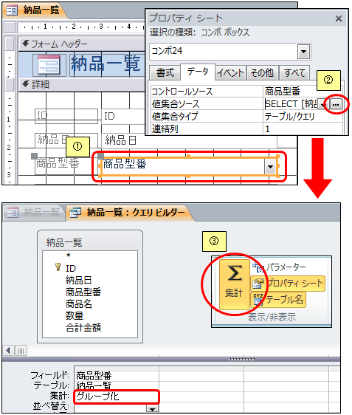Click the ID primary key icon

point(58,267)
